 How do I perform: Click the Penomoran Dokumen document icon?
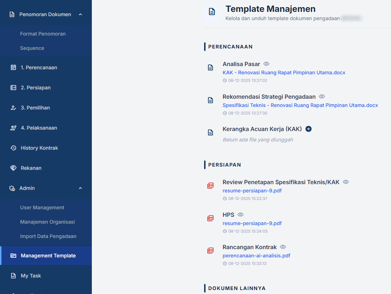pos(12,14)
